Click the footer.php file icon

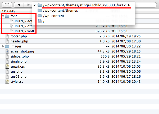(7, 36)
